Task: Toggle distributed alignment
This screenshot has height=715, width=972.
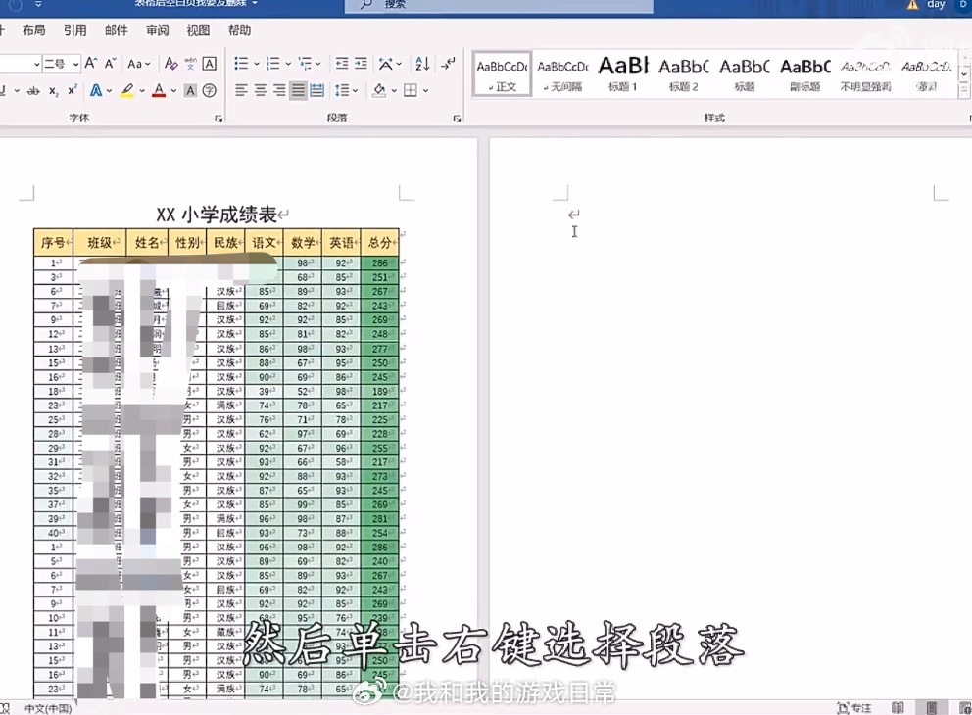Action: [317, 90]
